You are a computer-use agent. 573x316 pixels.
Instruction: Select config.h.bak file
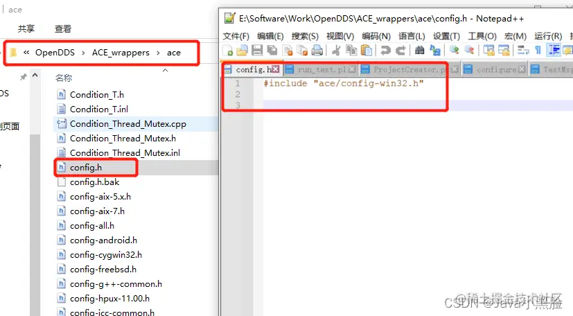pyautogui.click(x=95, y=182)
